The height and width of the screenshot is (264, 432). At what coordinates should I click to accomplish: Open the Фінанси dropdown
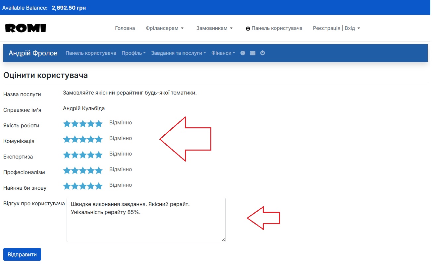pos(223,53)
